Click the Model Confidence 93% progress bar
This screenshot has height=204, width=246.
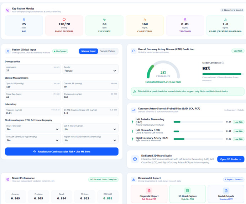point(223,74)
